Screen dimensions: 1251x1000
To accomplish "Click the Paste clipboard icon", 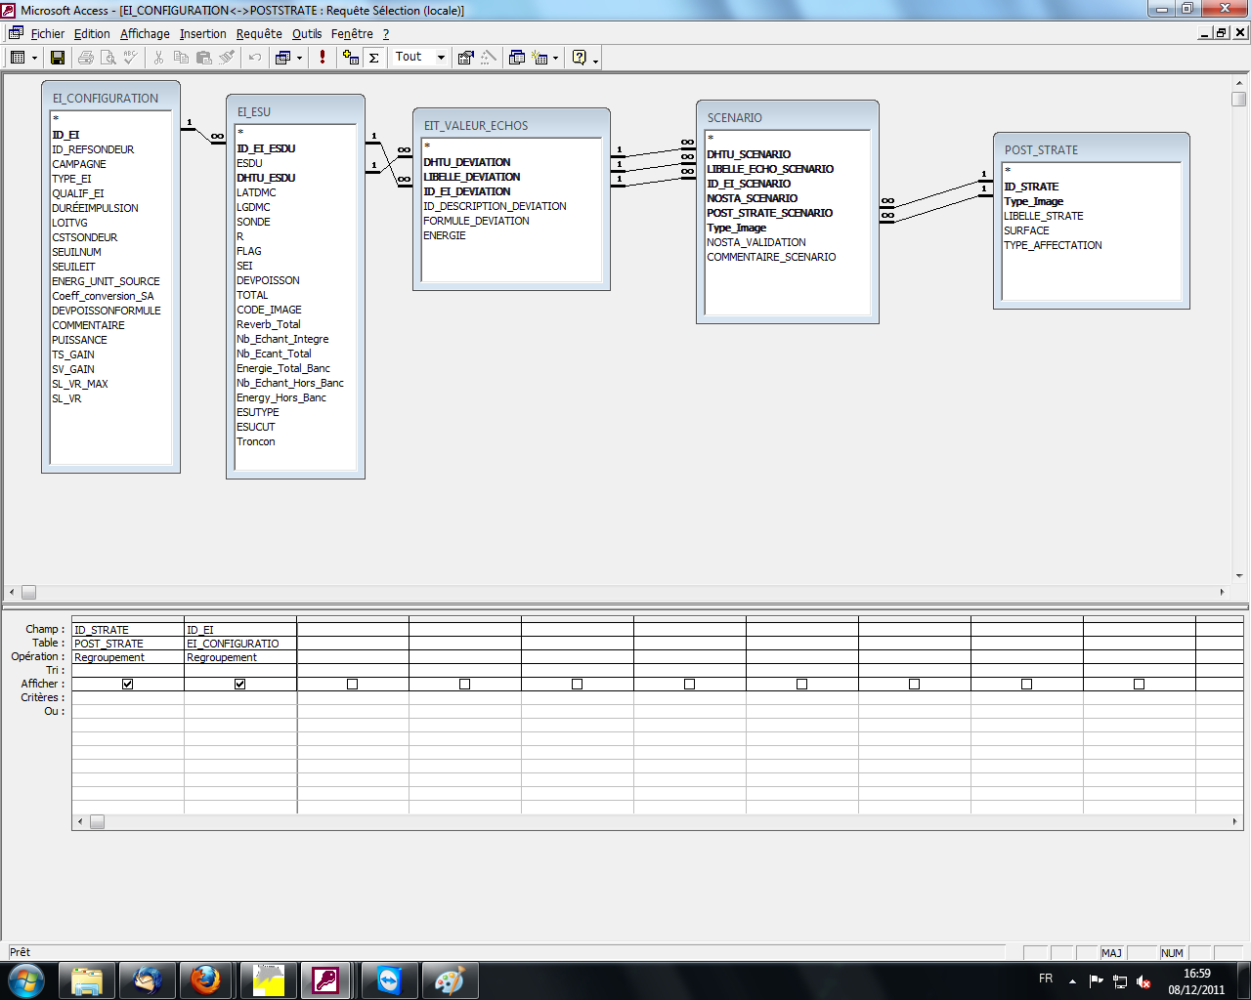I will coord(203,58).
